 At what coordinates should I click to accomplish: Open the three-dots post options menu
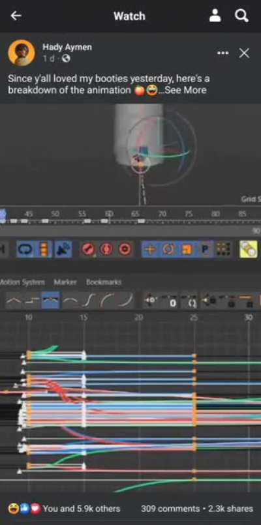click(223, 53)
